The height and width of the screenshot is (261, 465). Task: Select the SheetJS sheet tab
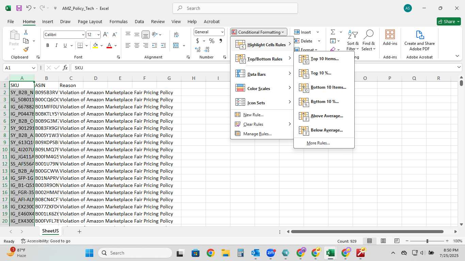click(50, 231)
